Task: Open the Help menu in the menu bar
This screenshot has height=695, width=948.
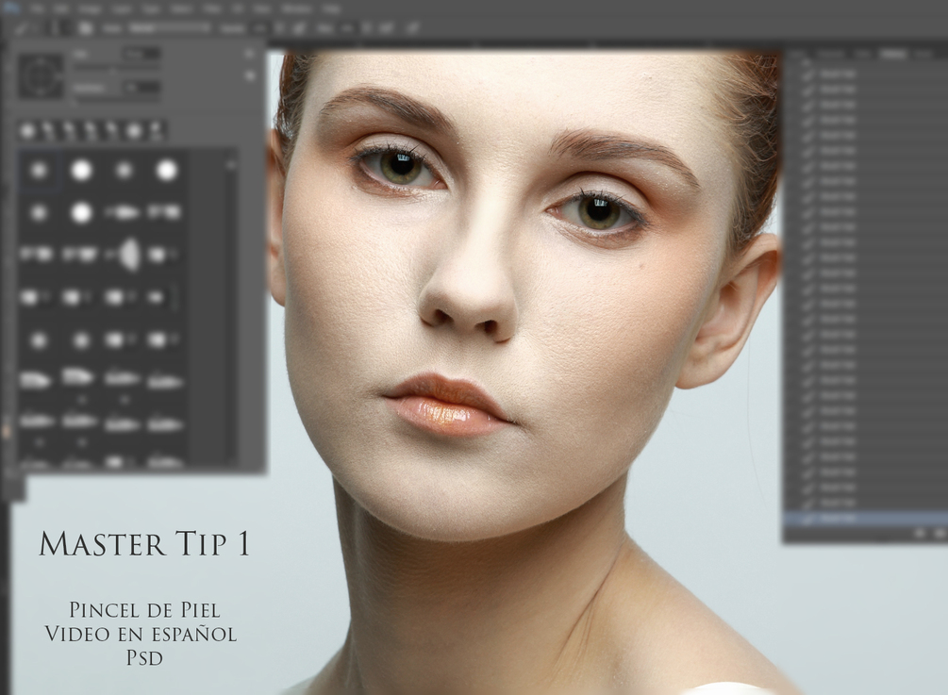Action: 331,8
